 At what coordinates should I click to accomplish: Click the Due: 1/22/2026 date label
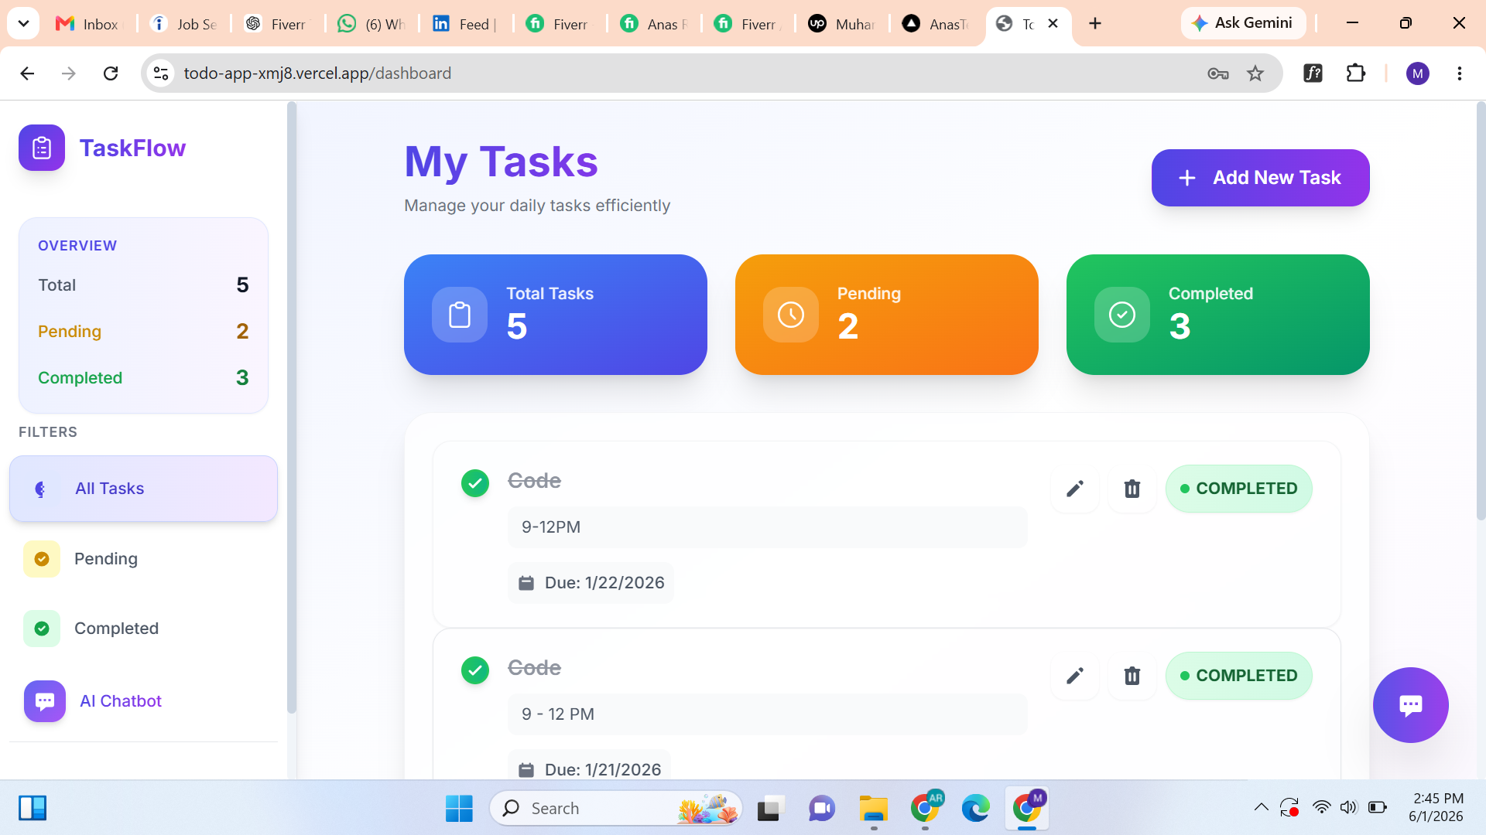coord(591,583)
